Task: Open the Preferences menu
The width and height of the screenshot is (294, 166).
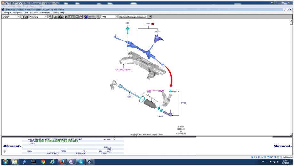Action: [45, 13]
